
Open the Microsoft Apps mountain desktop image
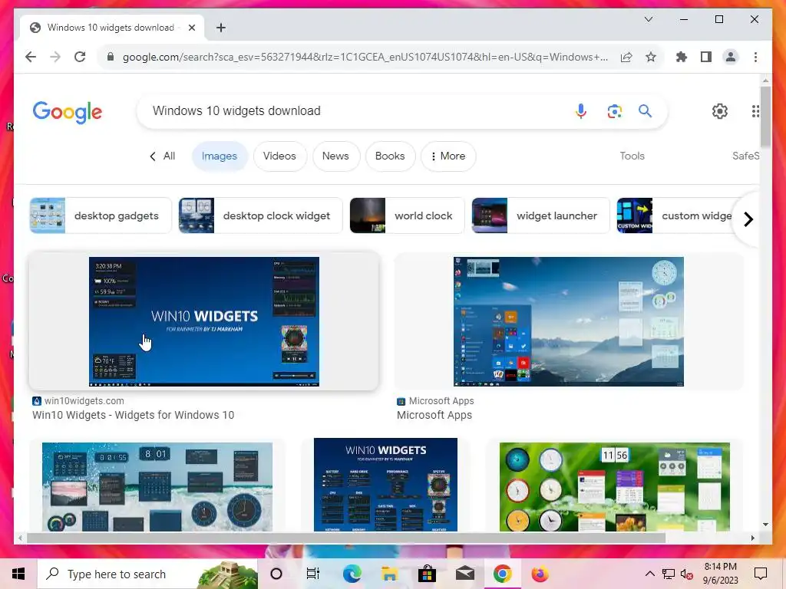[x=569, y=321]
